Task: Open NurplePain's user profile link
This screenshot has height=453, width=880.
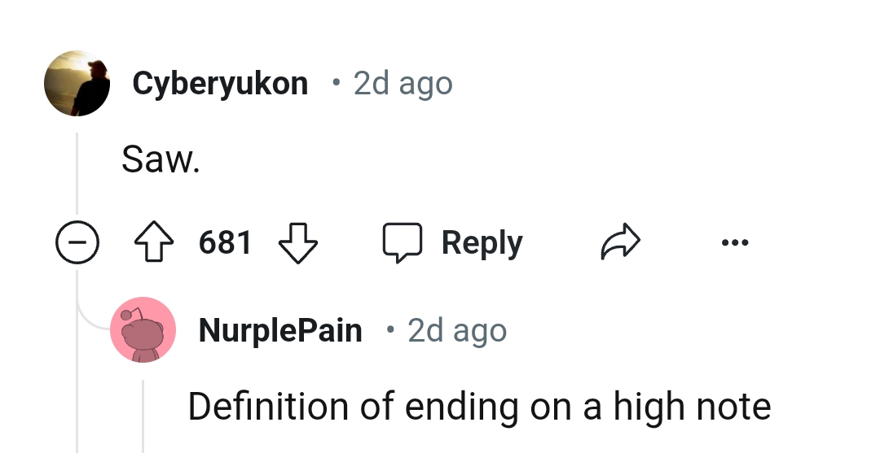Action: pyautogui.click(x=280, y=330)
